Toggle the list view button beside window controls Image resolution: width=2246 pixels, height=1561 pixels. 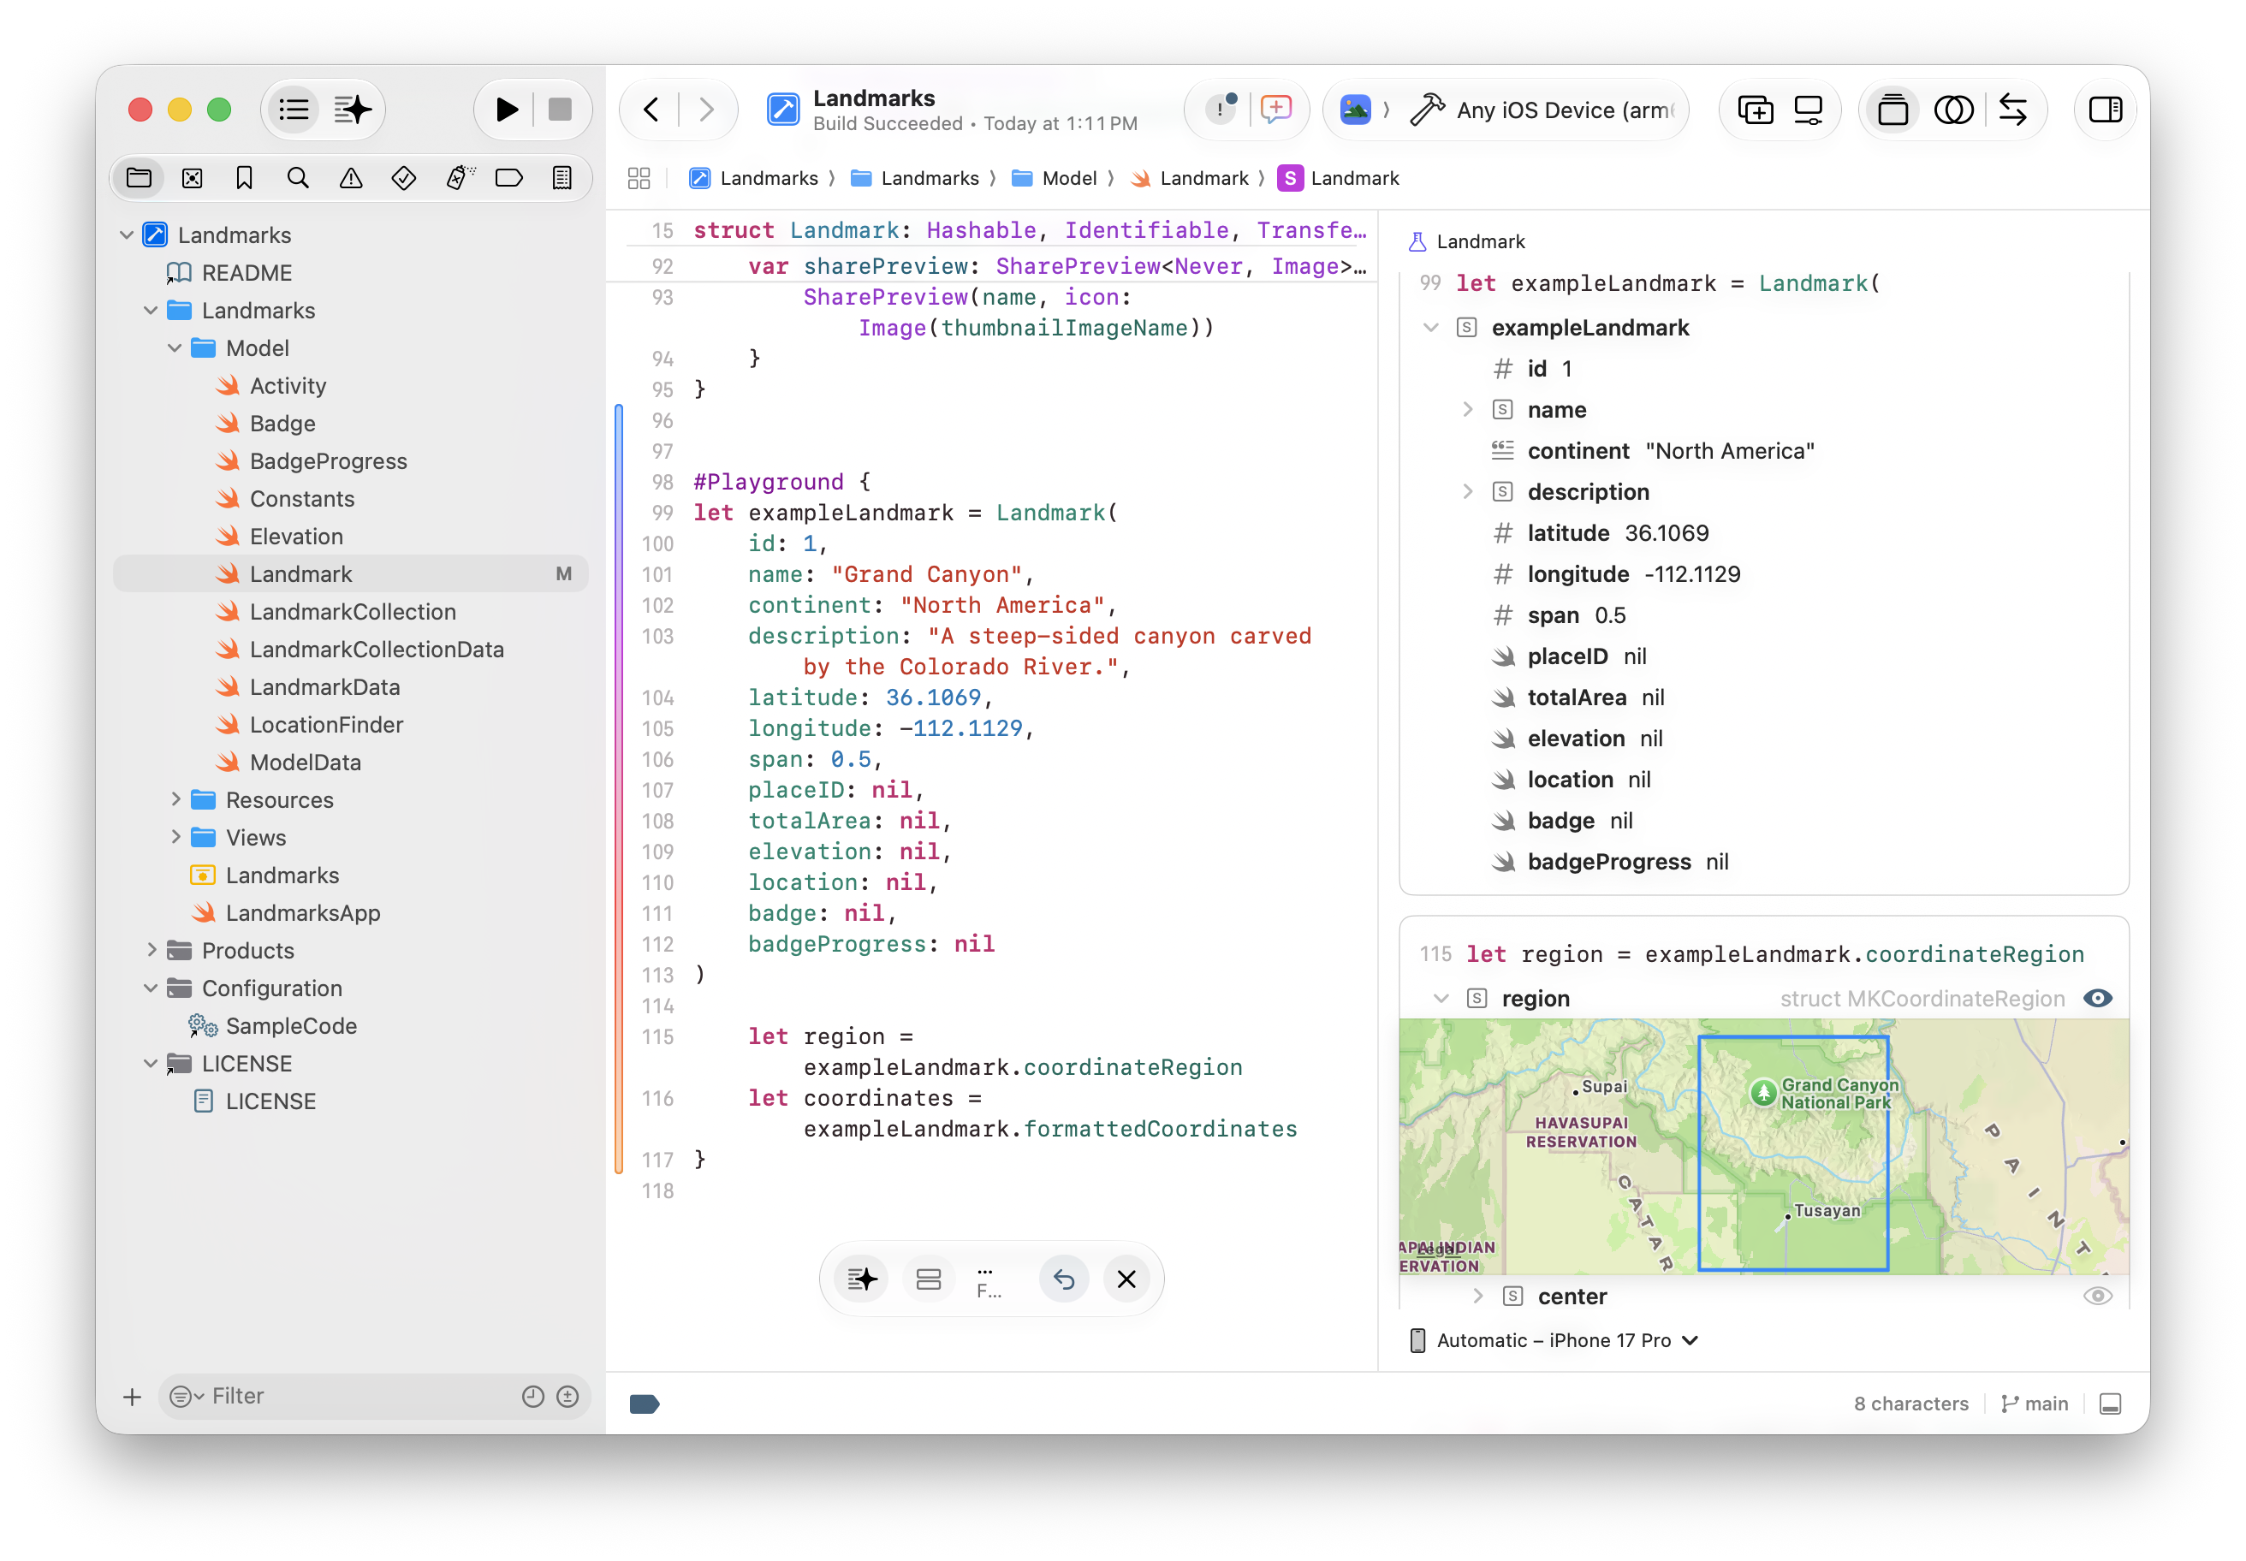point(294,110)
